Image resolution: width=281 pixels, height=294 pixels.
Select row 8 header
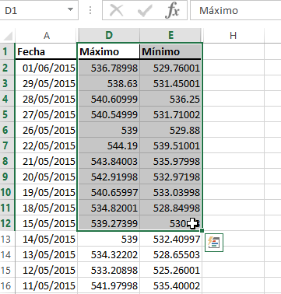tap(8, 161)
